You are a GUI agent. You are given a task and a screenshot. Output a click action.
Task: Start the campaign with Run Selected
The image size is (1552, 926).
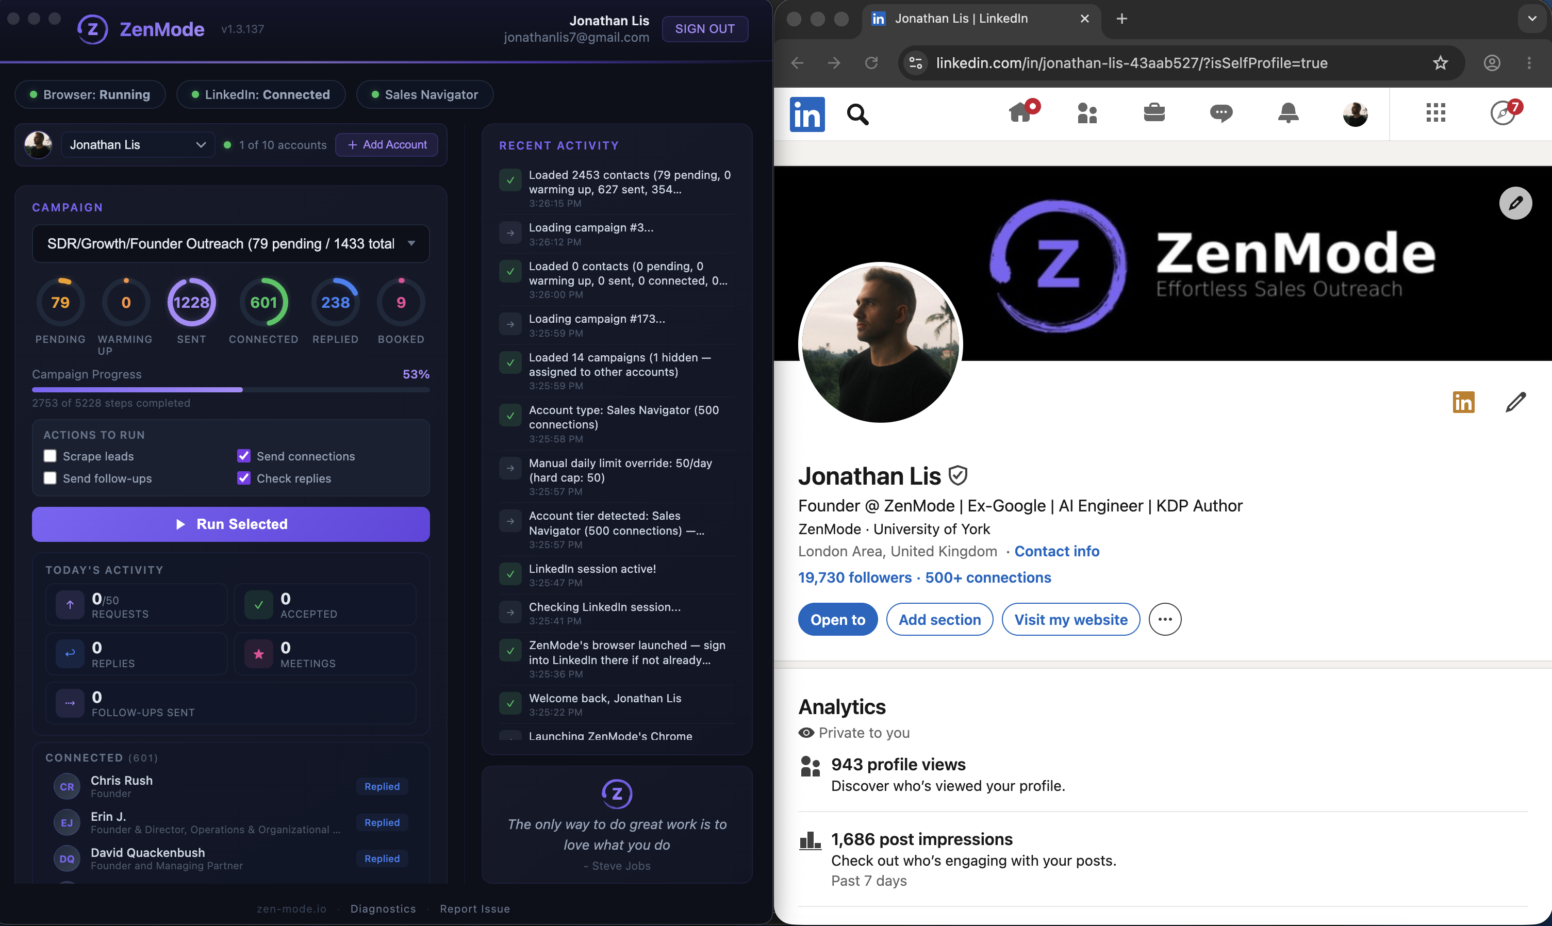(231, 524)
